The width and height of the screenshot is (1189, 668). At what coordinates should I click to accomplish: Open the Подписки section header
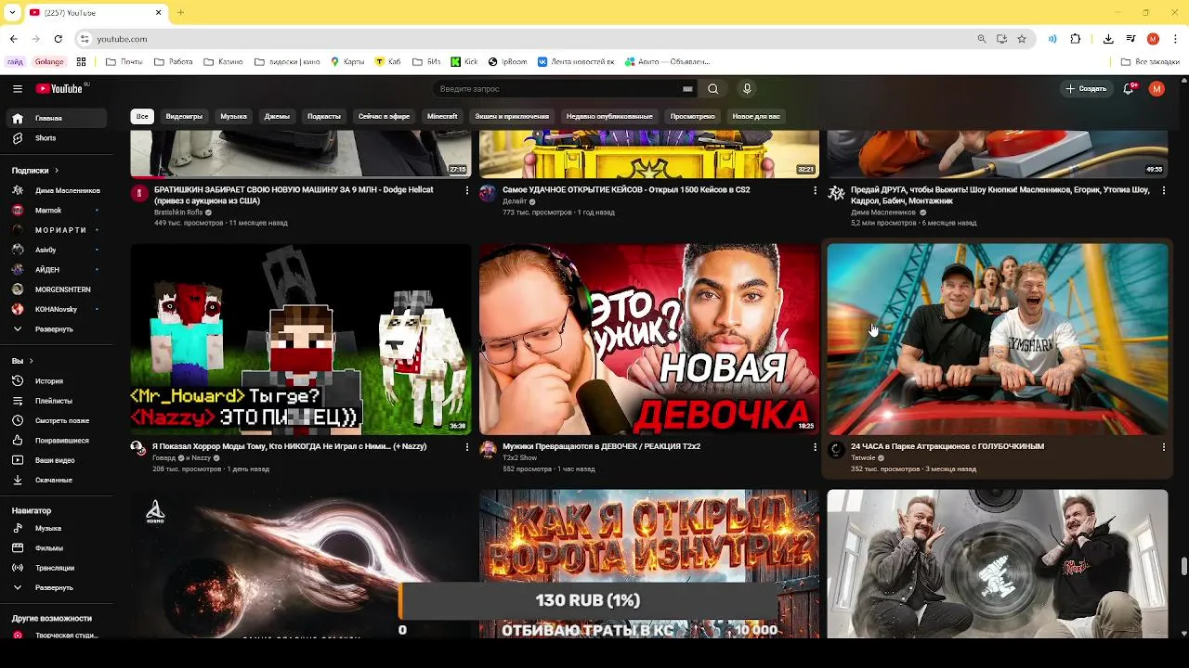35,171
